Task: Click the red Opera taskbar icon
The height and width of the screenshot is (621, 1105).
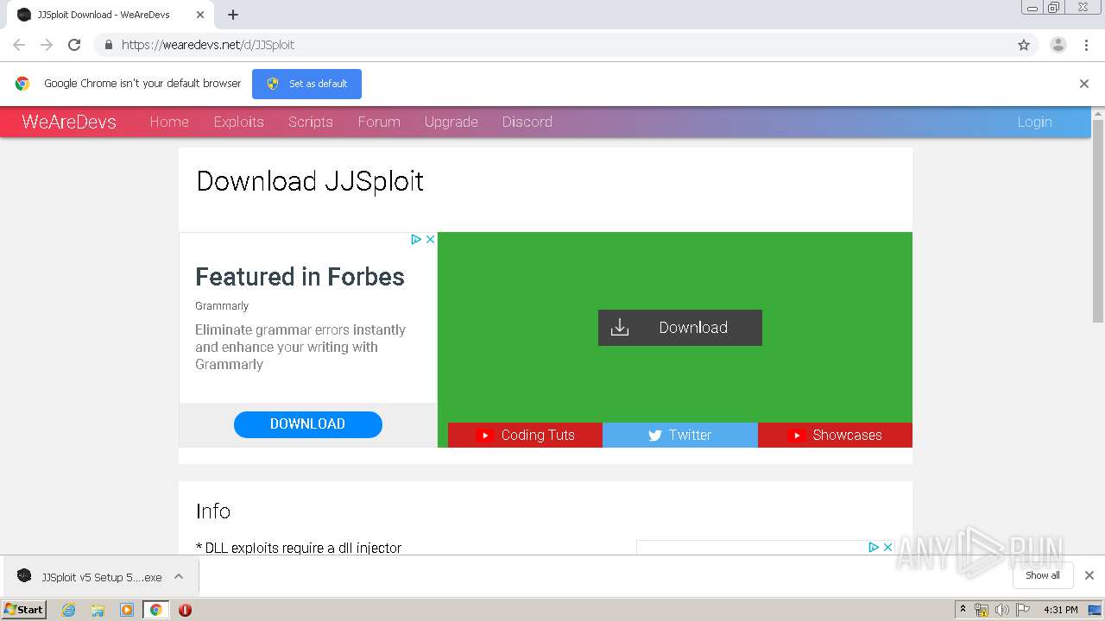Action: coord(185,610)
